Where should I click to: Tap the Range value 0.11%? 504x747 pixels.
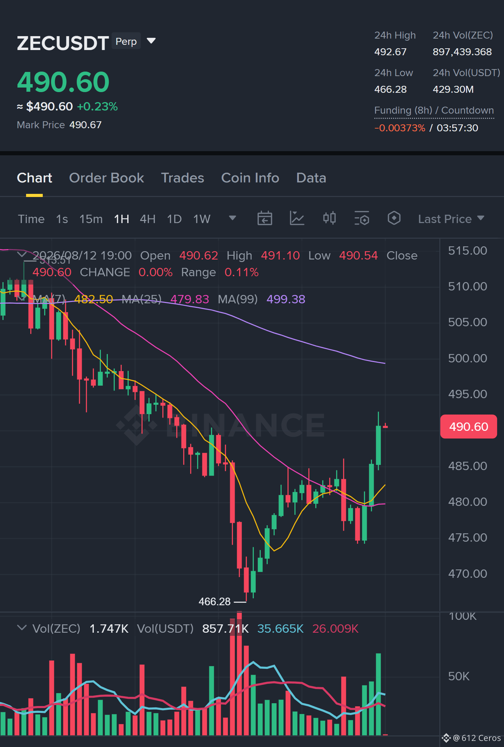[242, 272]
